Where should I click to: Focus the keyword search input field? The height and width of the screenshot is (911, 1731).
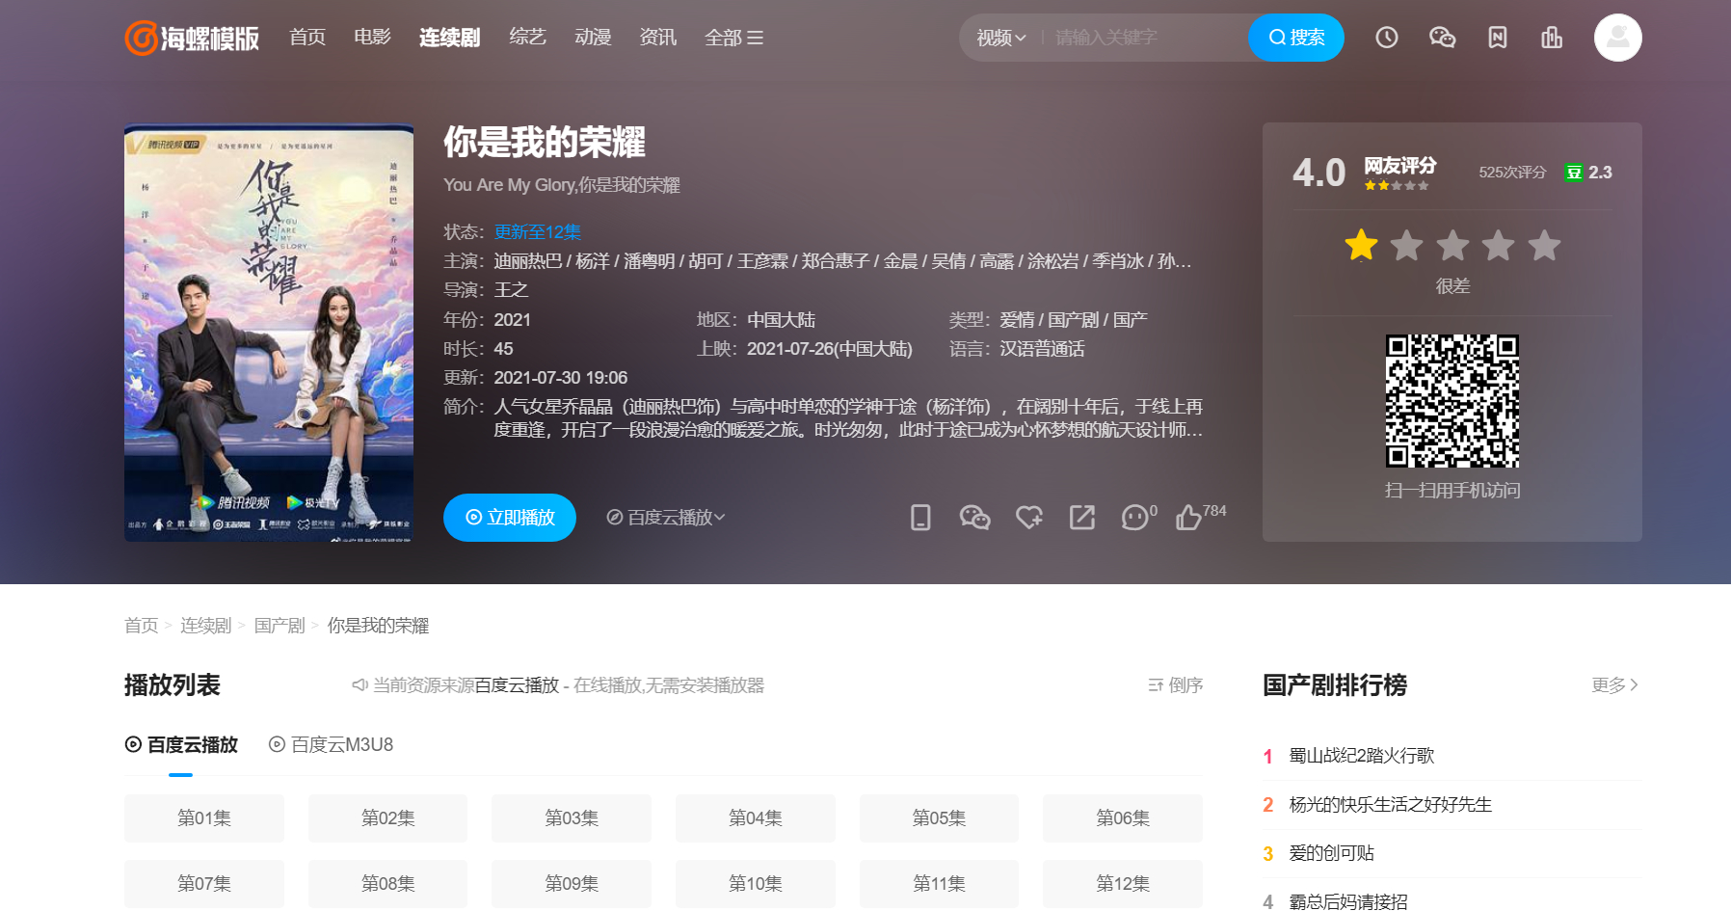1147,38
